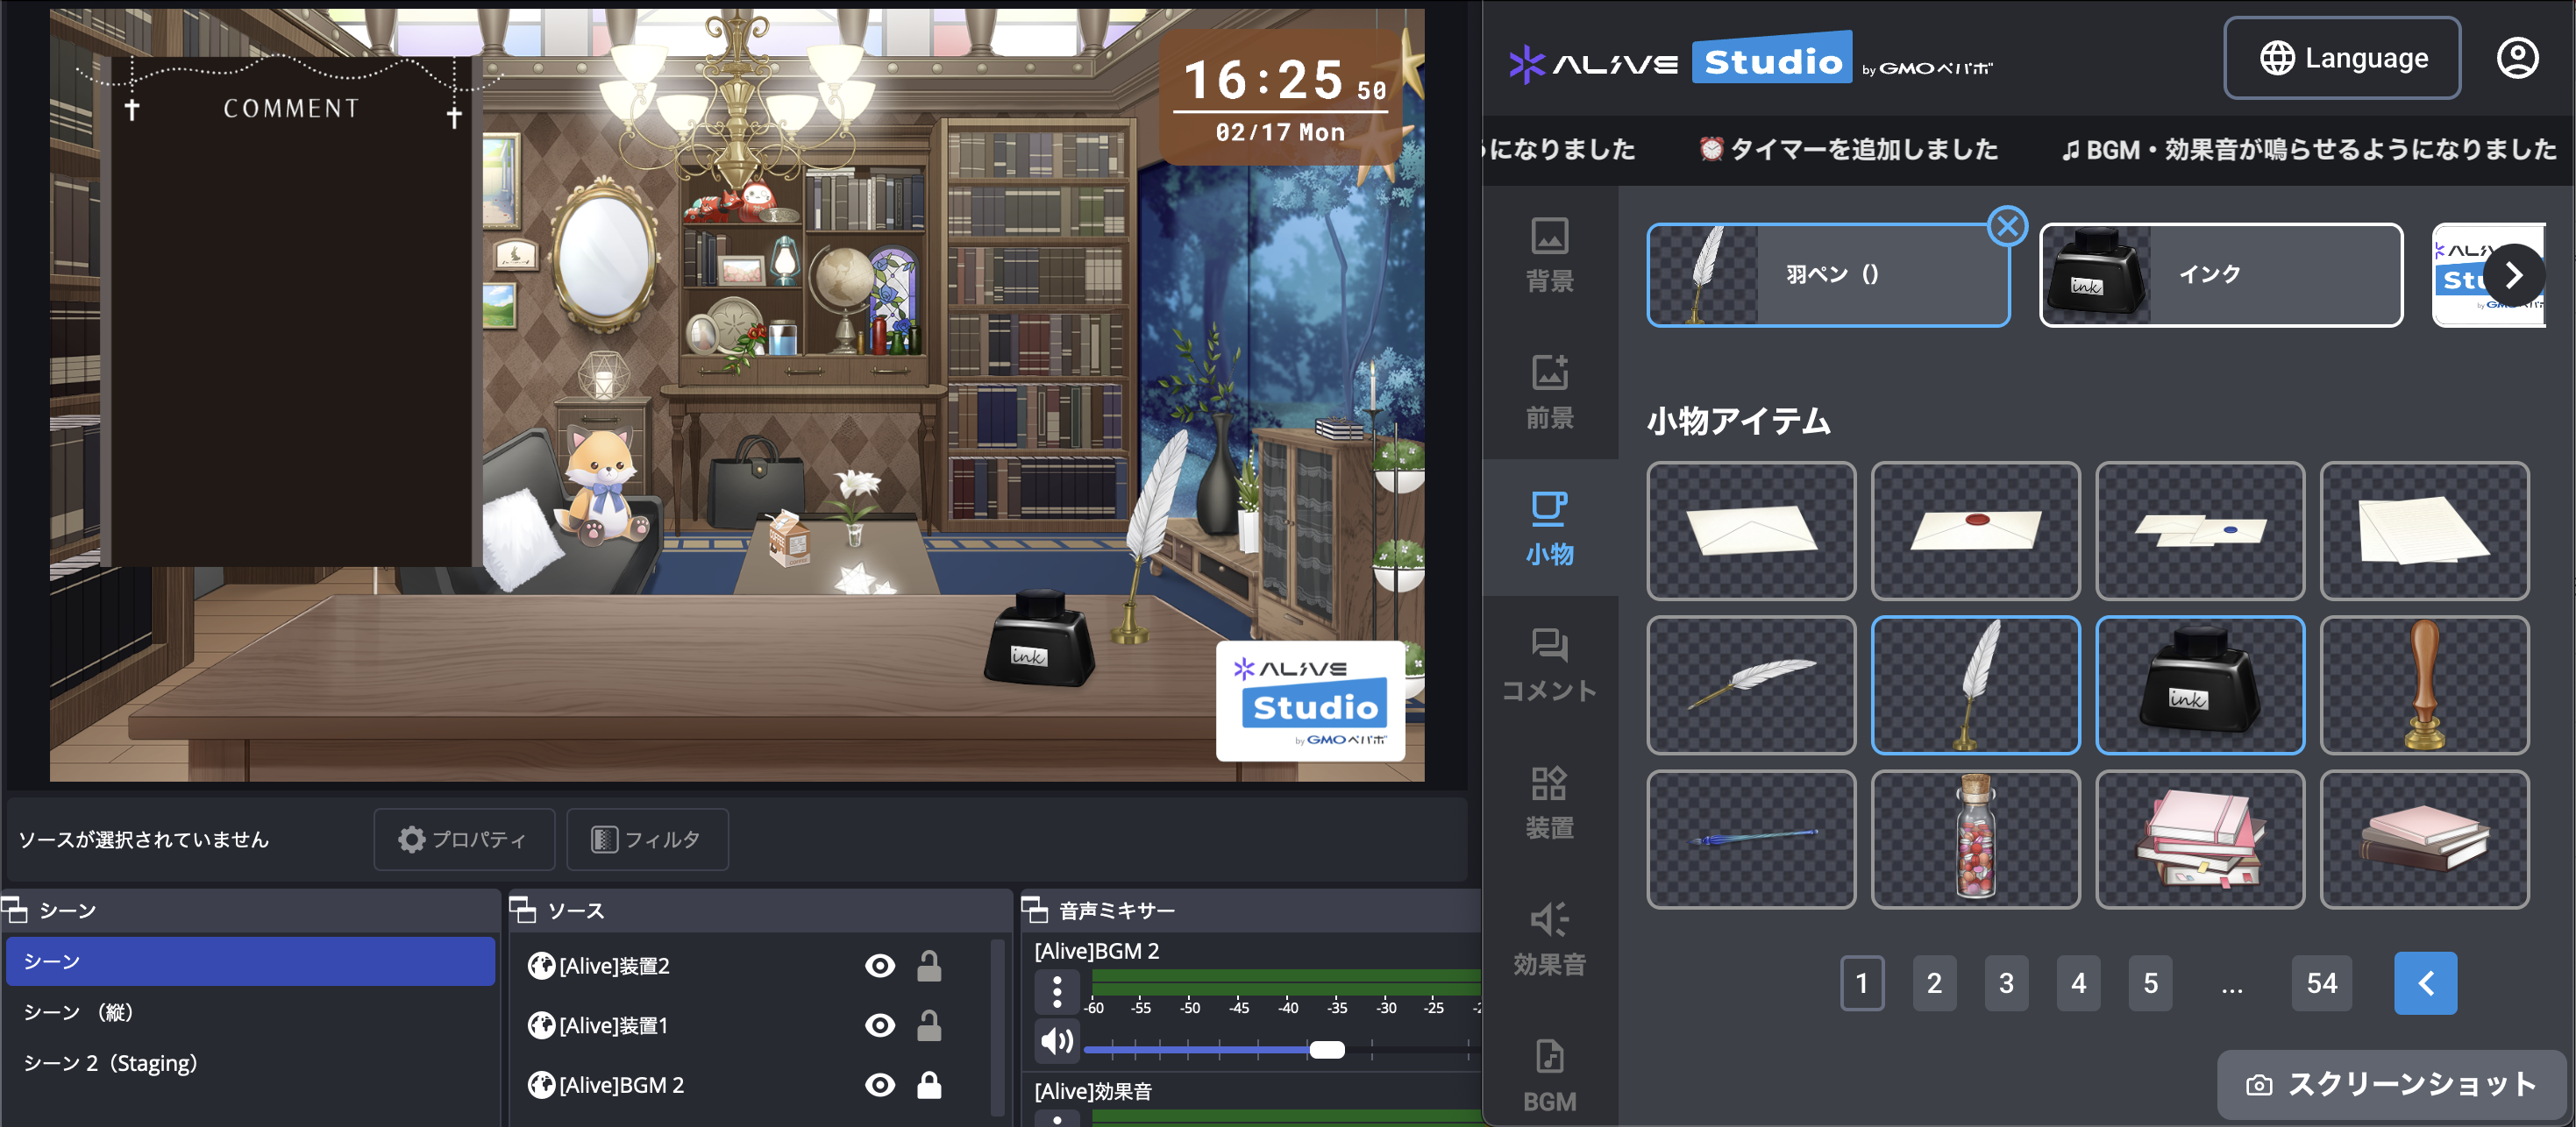The image size is (2576, 1127).
Task: Toggle lock on [Alive]装置2 source
Action: [x=929, y=966]
